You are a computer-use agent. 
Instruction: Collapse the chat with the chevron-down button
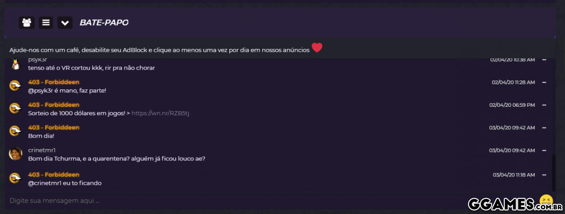click(65, 23)
